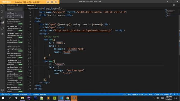Install Live Sass Compiler extension
The height and width of the screenshot is (101, 180).
pyautogui.click(x=21, y=85)
